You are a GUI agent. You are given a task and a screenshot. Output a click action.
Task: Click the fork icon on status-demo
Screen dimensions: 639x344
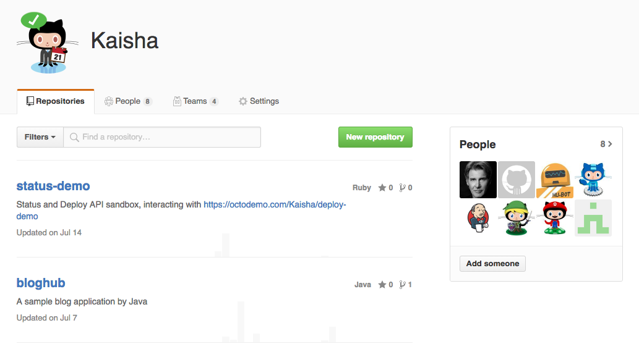(402, 188)
